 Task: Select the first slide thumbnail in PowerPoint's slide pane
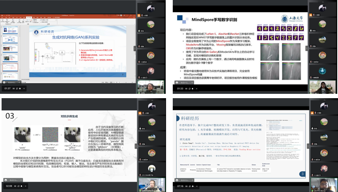point(9,30)
